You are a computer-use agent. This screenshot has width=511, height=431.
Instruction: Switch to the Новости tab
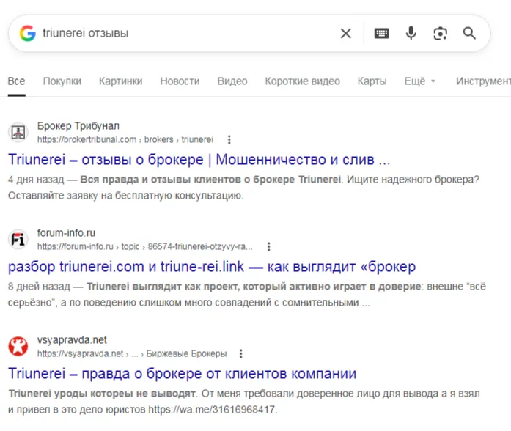pos(180,81)
